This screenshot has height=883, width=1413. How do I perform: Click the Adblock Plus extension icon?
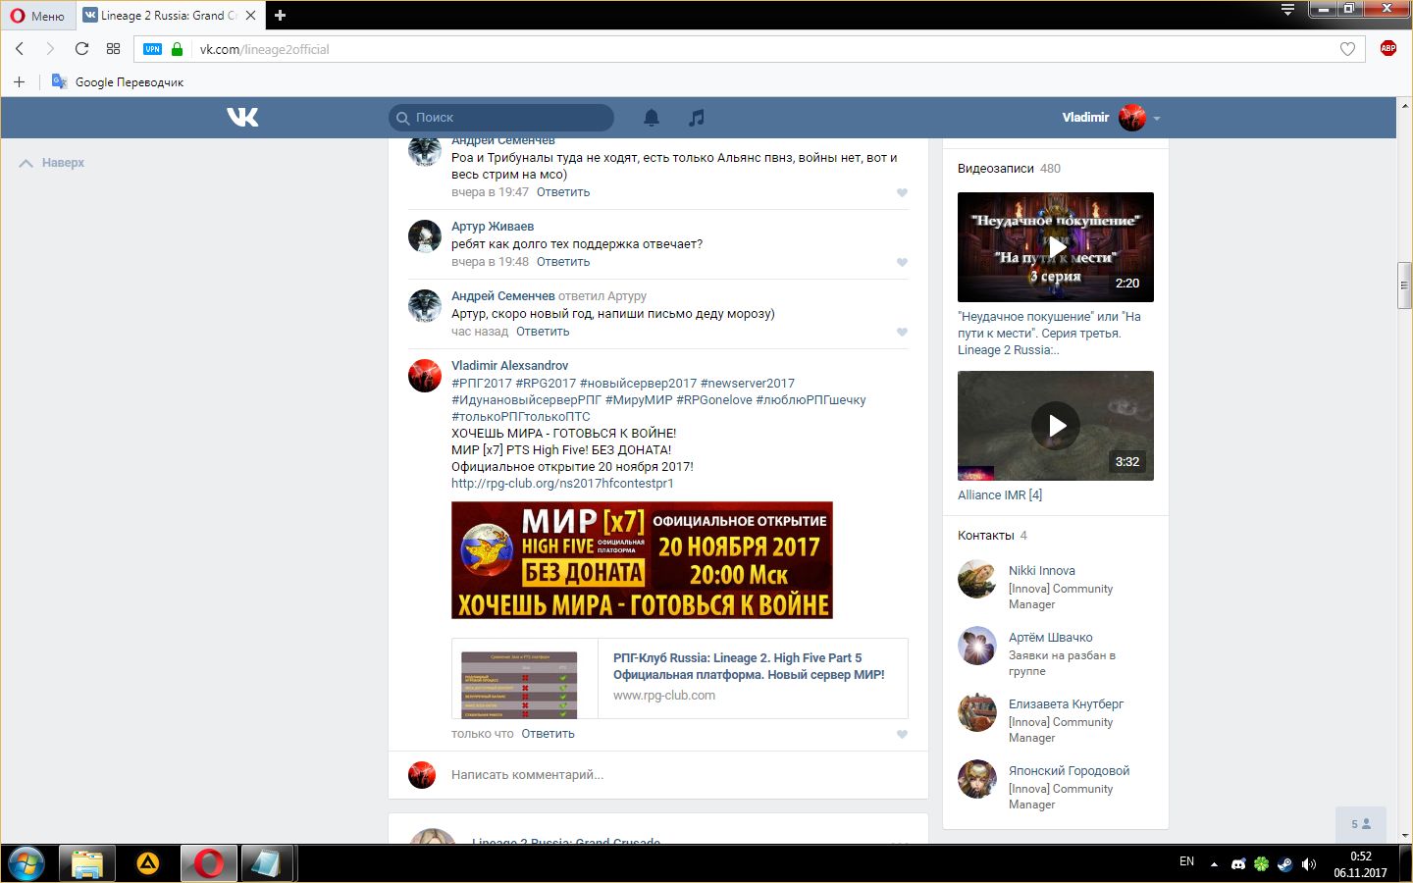(x=1387, y=49)
